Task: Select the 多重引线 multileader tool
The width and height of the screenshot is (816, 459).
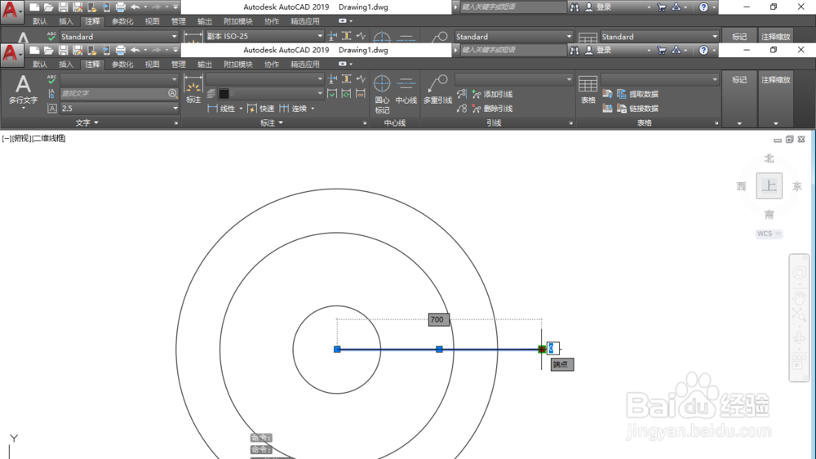Action: coord(437,90)
